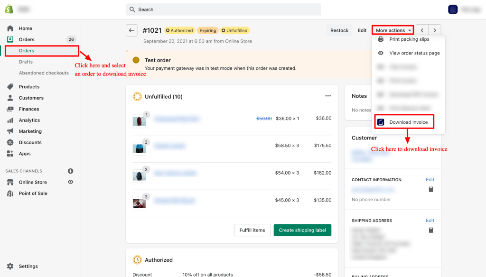Open Drafts submenu item
This screenshot has height=277, width=486.
(26, 62)
